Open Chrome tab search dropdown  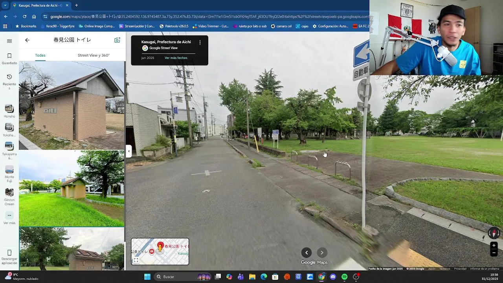5,6
